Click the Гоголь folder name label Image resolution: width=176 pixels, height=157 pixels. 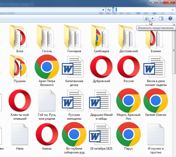(47, 51)
